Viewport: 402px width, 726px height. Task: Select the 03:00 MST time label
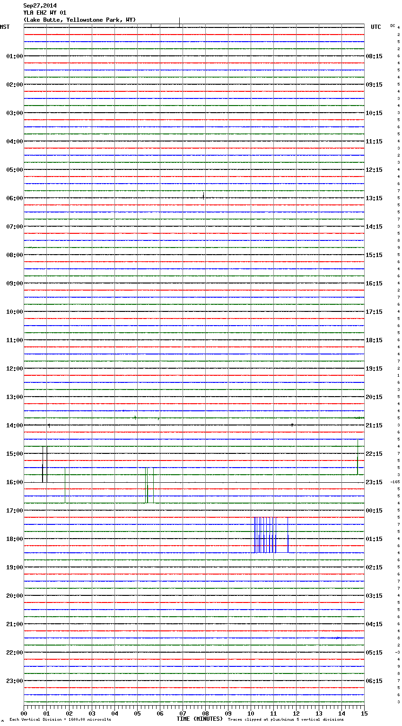[14, 113]
